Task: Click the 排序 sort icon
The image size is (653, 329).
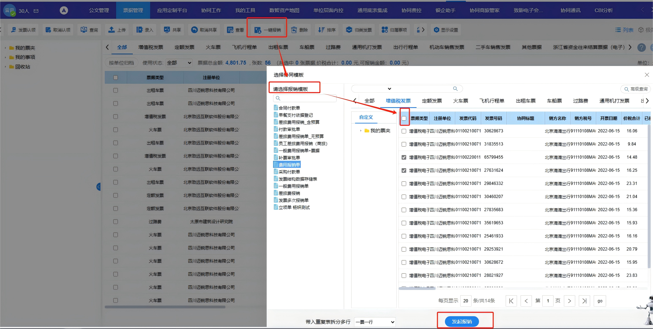Action: pyautogui.click(x=321, y=30)
